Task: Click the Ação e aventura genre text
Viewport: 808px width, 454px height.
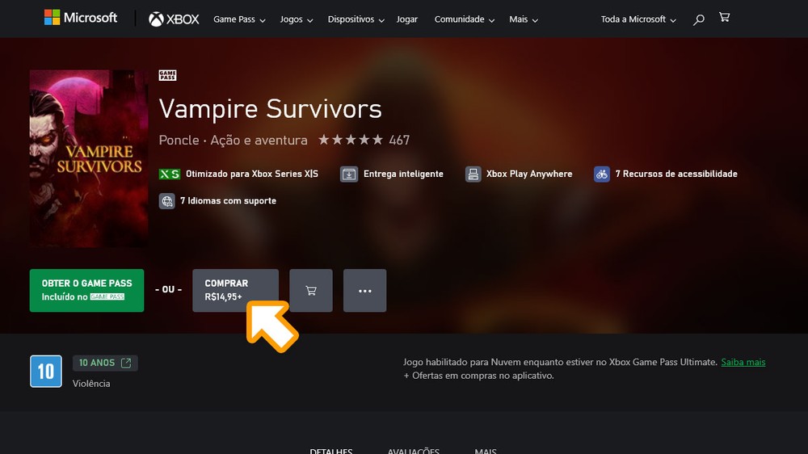Action: pyautogui.click(x=259, y=141)
